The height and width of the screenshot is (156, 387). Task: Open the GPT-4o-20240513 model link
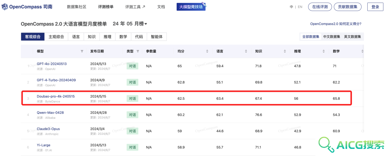pyautogui.click(x=52, y=64)
